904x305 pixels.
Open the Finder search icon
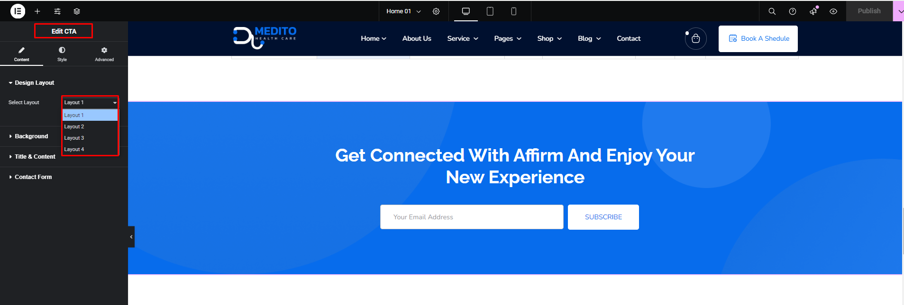tap(772, 11)
